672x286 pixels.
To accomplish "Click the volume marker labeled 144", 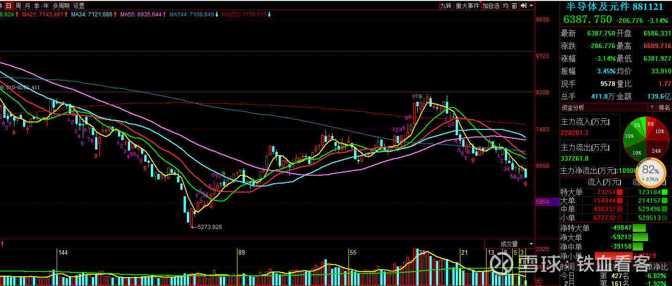I will tap(63, 252).
